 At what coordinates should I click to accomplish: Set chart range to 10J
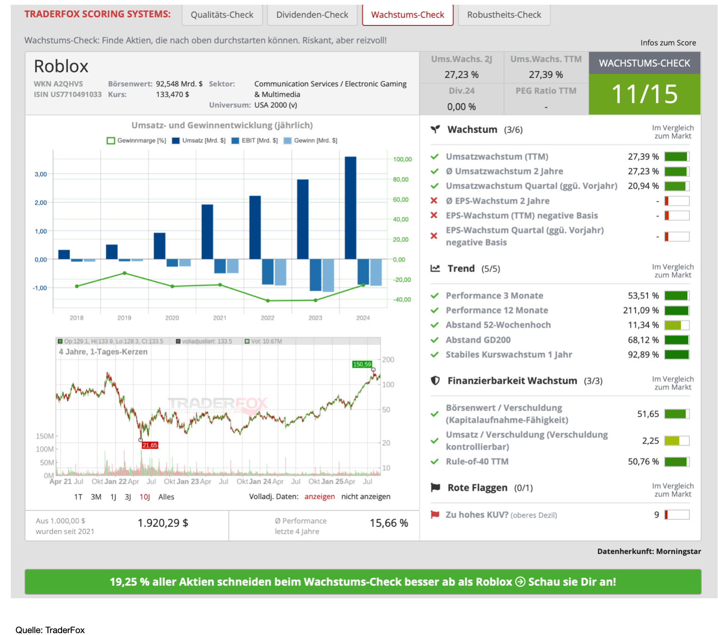144,497
